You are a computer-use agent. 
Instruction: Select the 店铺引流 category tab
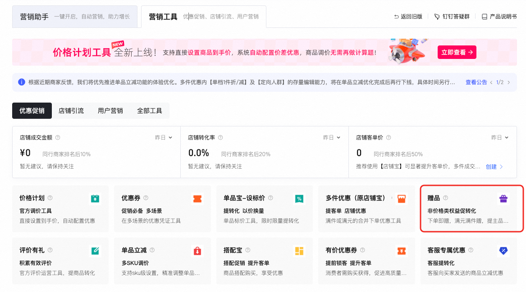click(x=71, y=111)
